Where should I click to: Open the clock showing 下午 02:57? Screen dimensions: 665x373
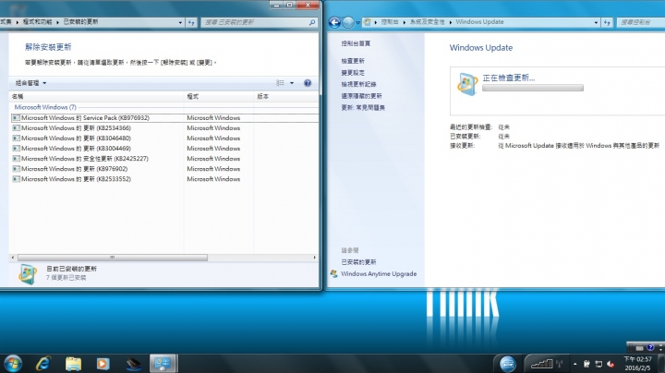tap(638, 363)
